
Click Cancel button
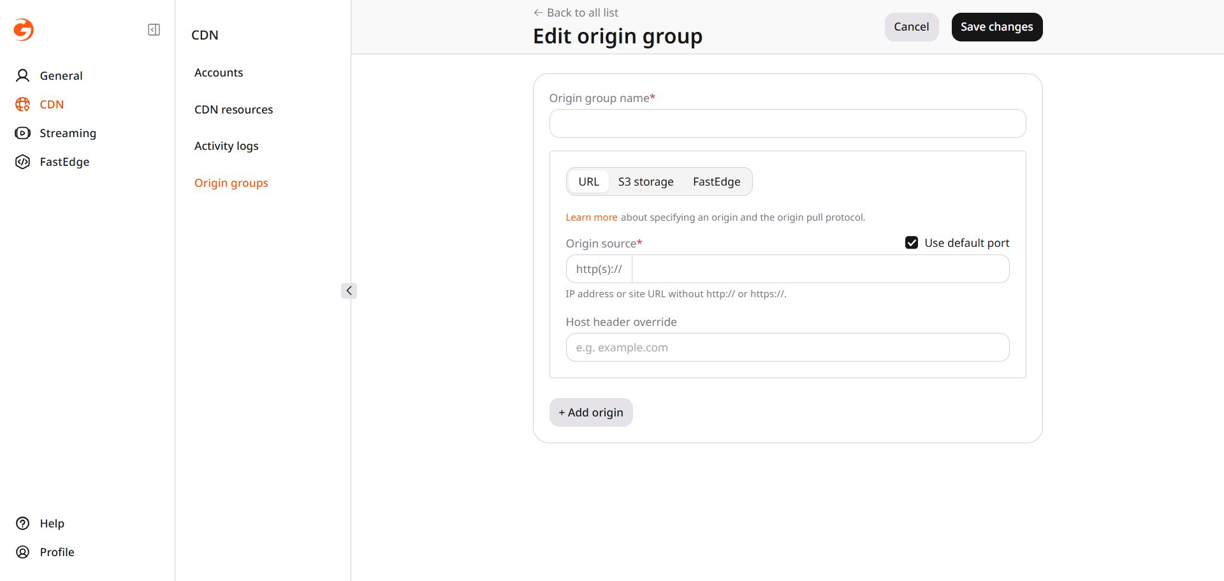coord(912,27)
